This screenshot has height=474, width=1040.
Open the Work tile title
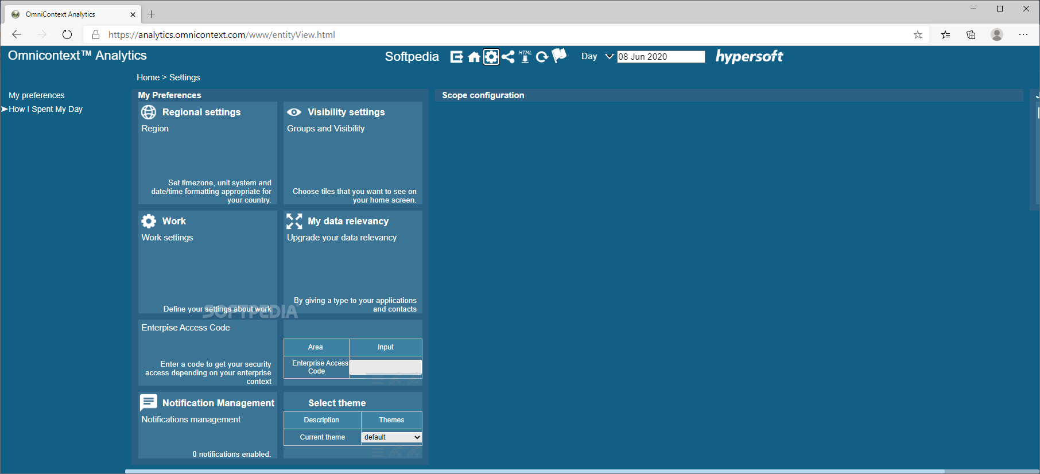click(174, 221)
